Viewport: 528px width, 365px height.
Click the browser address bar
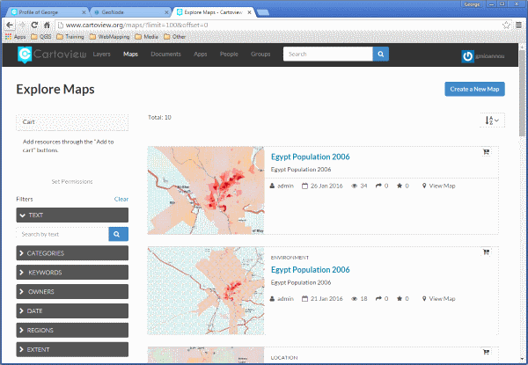pos(278,25)
